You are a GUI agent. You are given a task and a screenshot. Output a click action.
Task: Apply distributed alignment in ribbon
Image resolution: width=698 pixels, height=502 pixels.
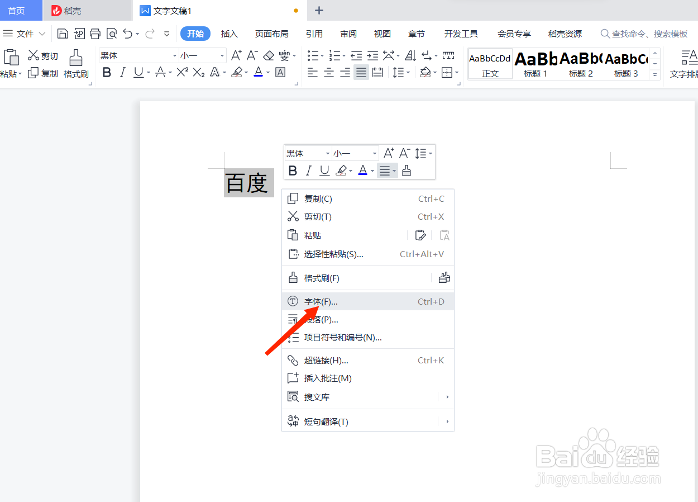[377, 72]
